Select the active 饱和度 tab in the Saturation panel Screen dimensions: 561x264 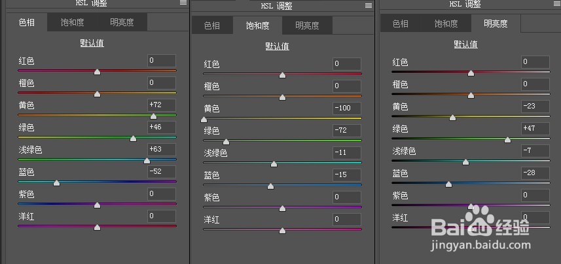coord(258,25)
